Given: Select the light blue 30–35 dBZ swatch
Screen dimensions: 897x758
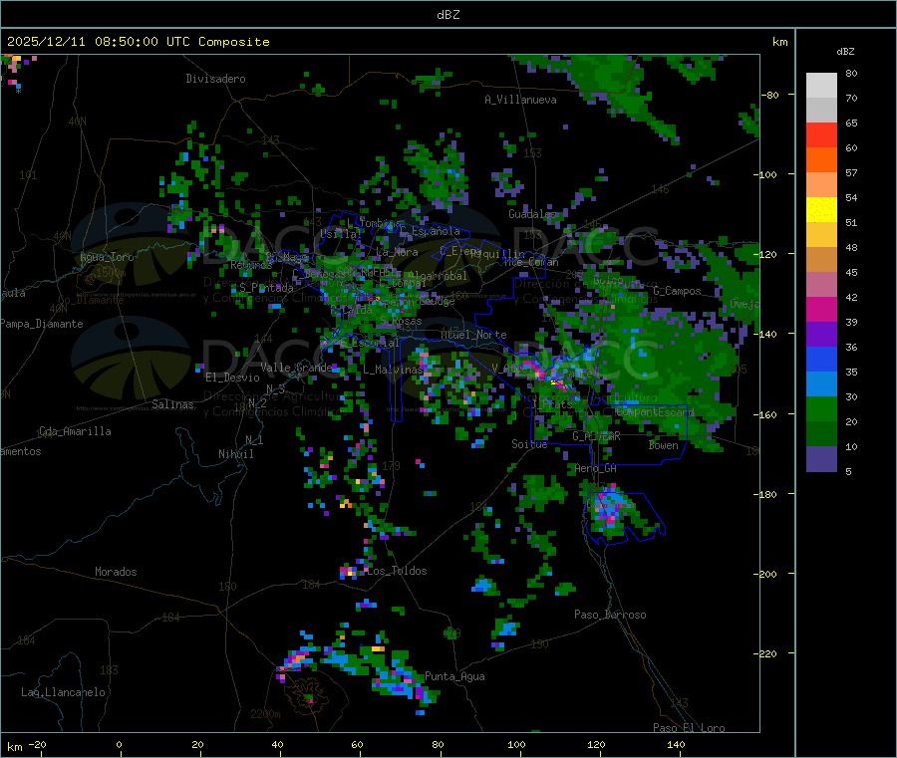Looking at the screenshot, I should 821,384.
